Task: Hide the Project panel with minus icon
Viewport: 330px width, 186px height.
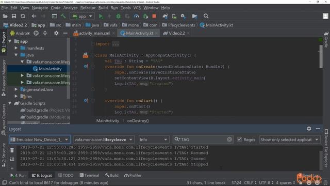Action: [x=65, y=33]
